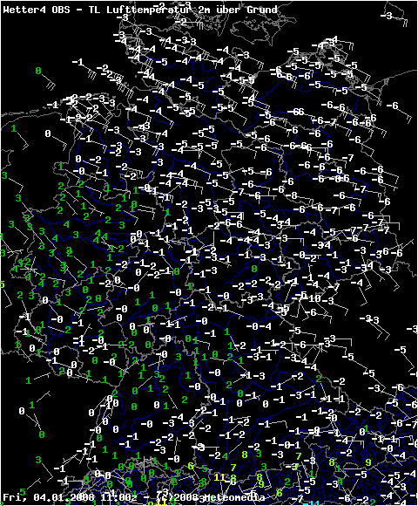Click the map title "Wetter4 OBS - TL Lufttemperatur 2m über Grund"

[x=140, y=10]
